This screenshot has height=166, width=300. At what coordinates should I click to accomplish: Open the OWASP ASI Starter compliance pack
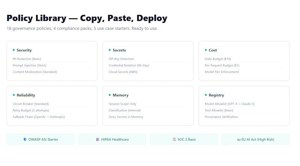40,139
